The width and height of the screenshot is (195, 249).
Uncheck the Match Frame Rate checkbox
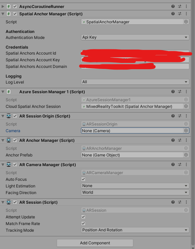click(83, 223)
